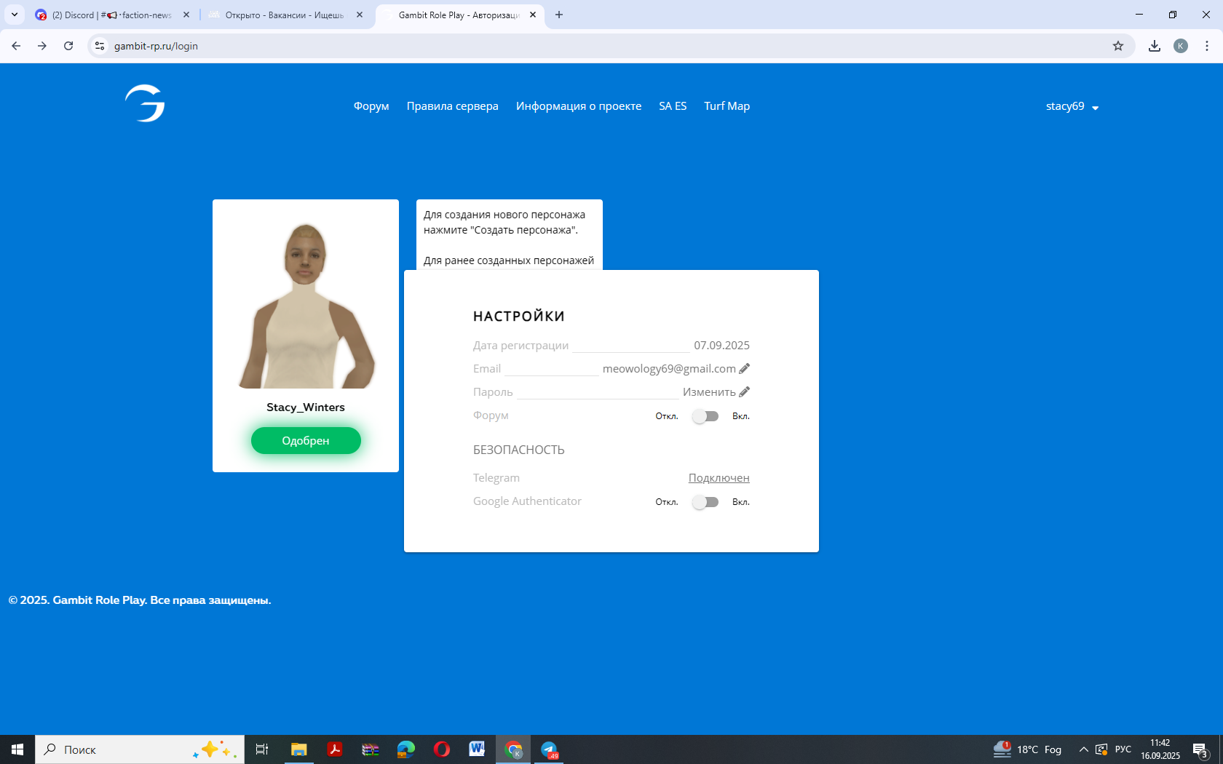1223x764 pixels.
Task: Expand the stacy69 account dropdown
Action: tap(1072, 106)
